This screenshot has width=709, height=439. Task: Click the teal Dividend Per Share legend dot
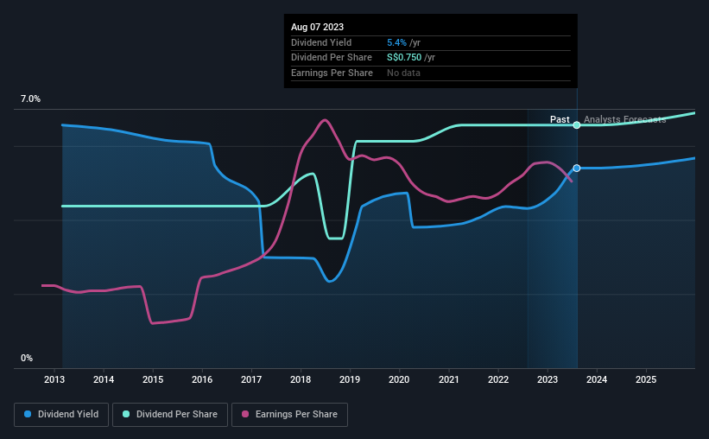click(126, 414)
